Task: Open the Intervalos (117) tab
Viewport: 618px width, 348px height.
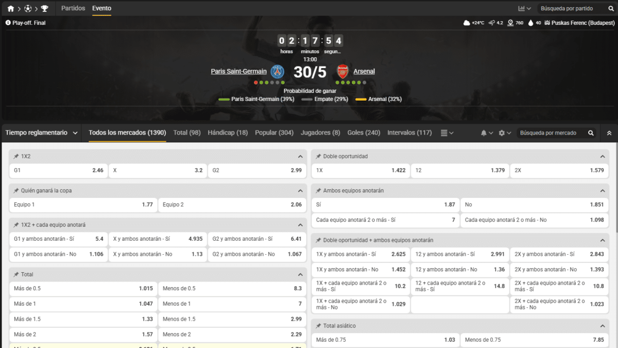Action: [x=409, y=133]
